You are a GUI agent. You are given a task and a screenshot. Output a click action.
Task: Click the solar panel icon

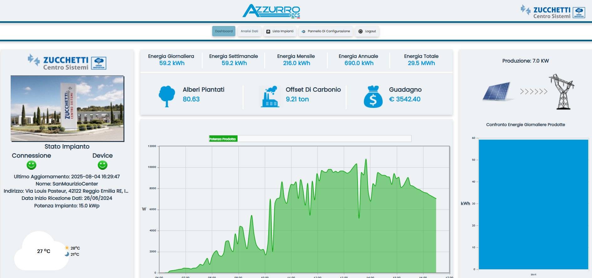pyautogui.click(x=497, y=92)
